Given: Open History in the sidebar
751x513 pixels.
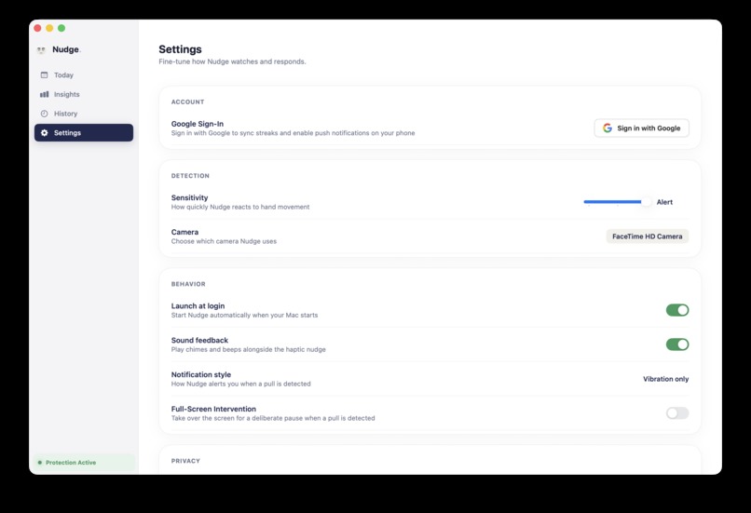Looking at the screenshot, I should pyautogui.click(x=84, y=114).
